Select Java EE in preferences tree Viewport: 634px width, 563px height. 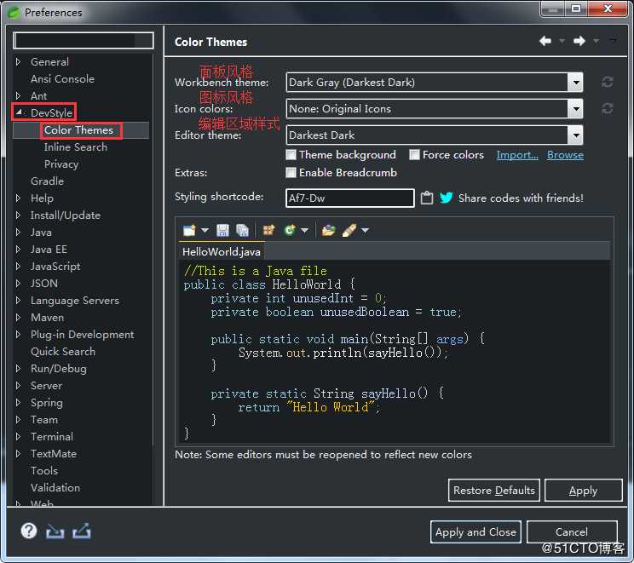pyautogui.click(x=49, y=250)
